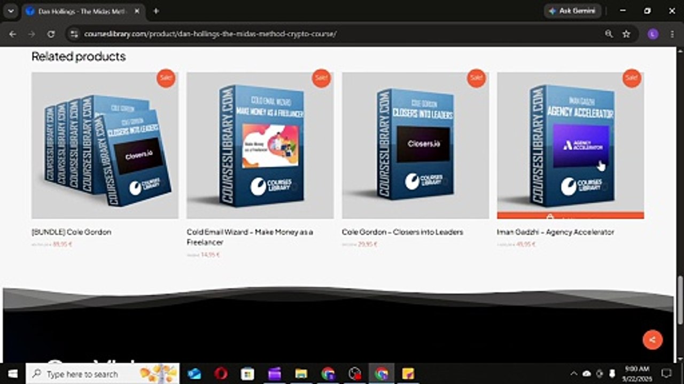Click the [BUNDLE] Cole Gordon title link
The width and height of the screenshot is (684, 384).
pos(71,232)
